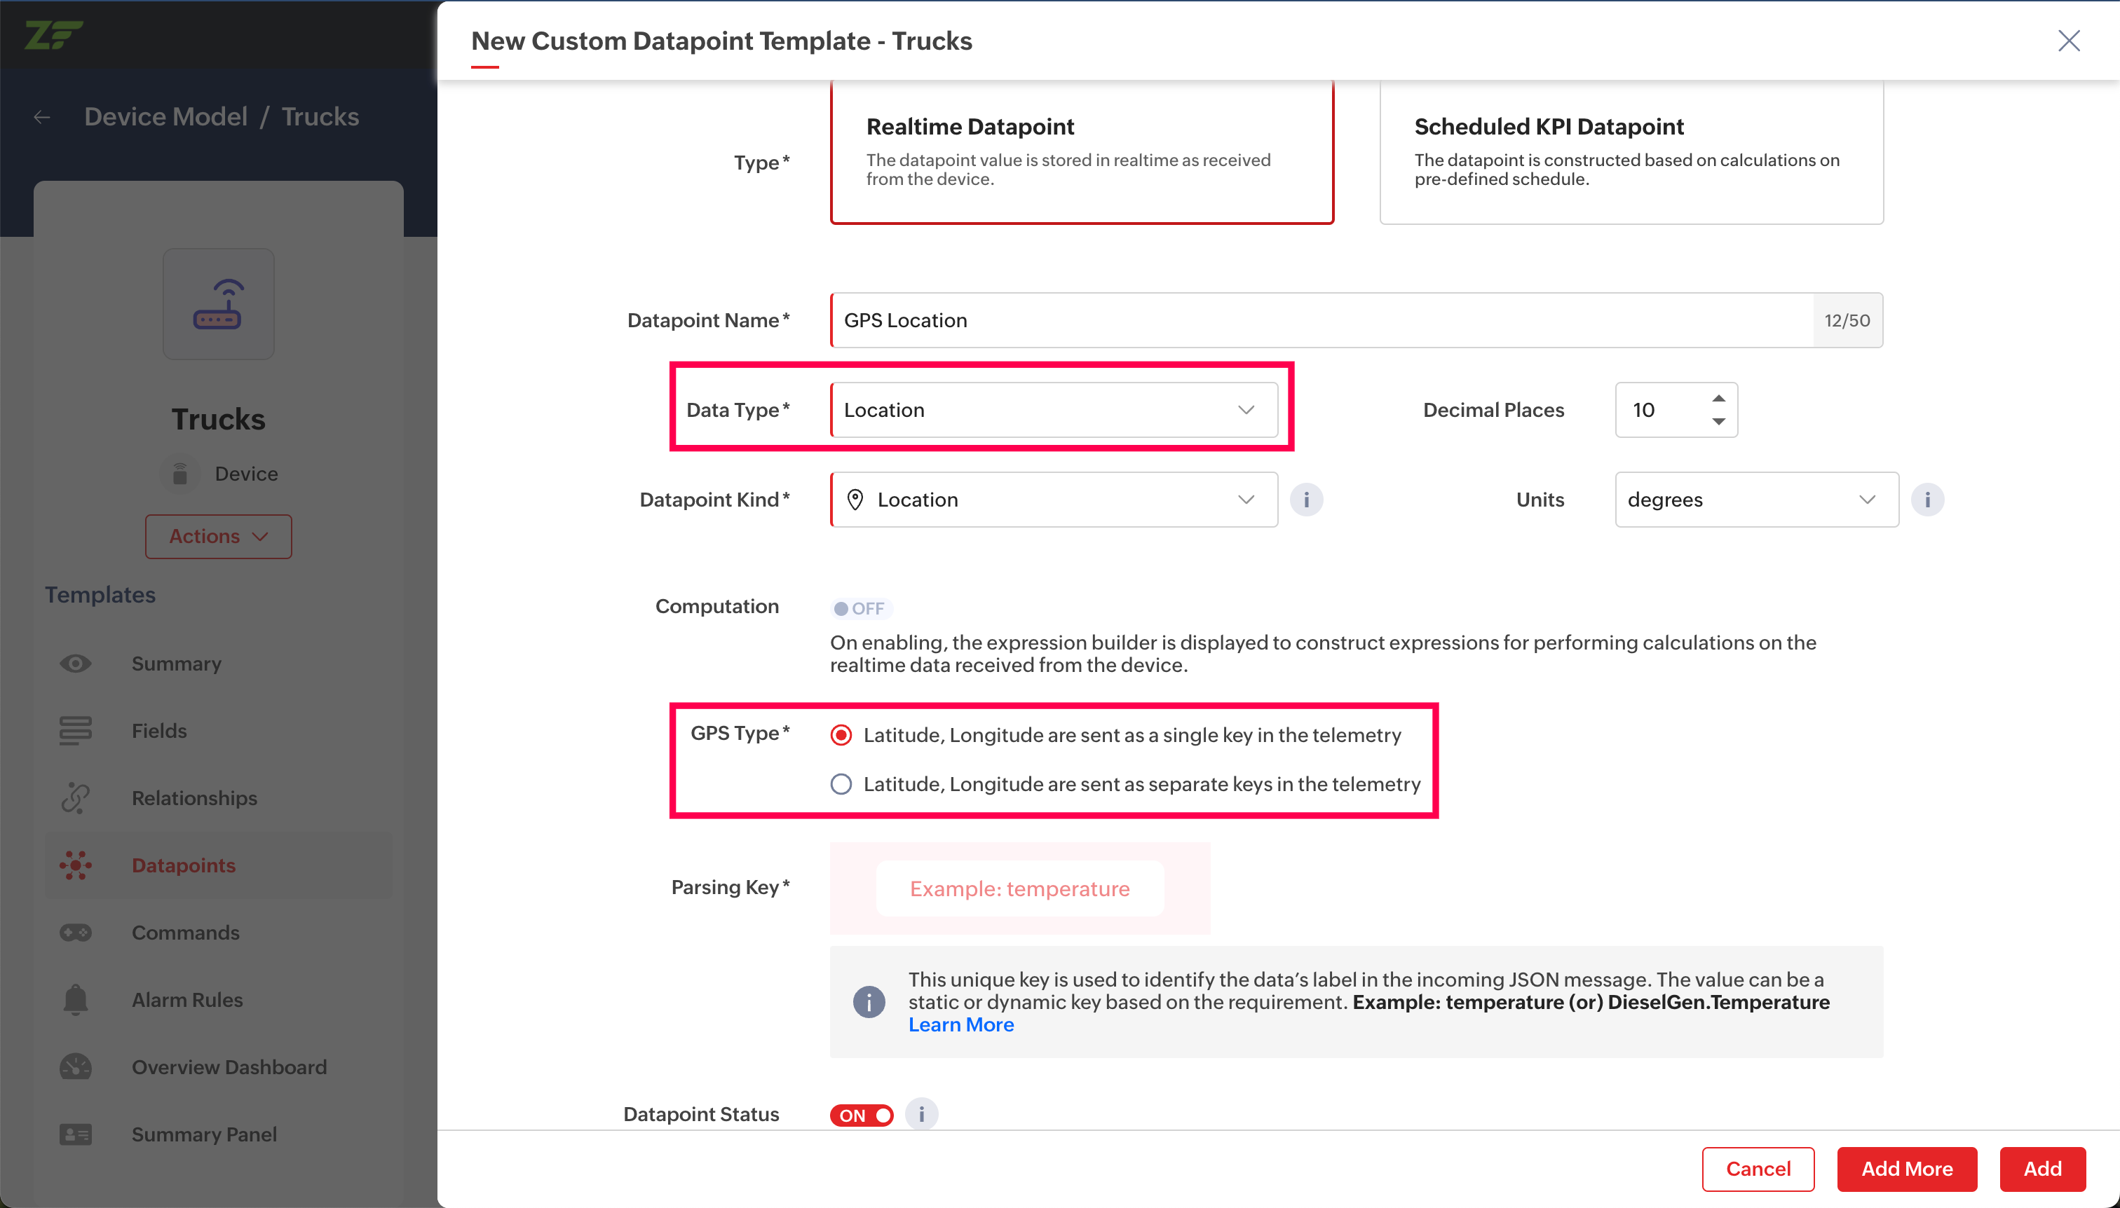The width and height of the screenshot is (2120, 1208).
Task: Increase Decimal Places with up arrow
Action: pyautogui.click(x=1718, y=398)
